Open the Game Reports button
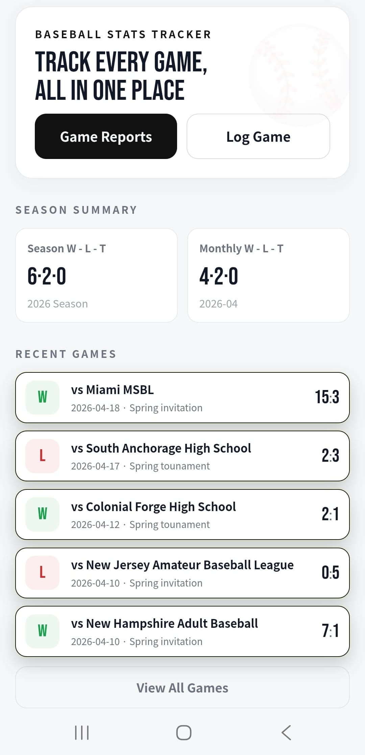365x755 pixels. click(x=106, y=136)
